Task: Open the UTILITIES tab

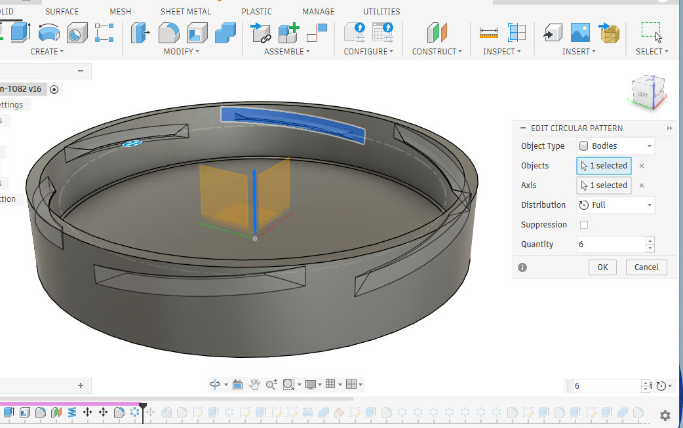Action: coord(381,12)
